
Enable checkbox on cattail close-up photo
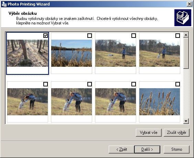178,84
